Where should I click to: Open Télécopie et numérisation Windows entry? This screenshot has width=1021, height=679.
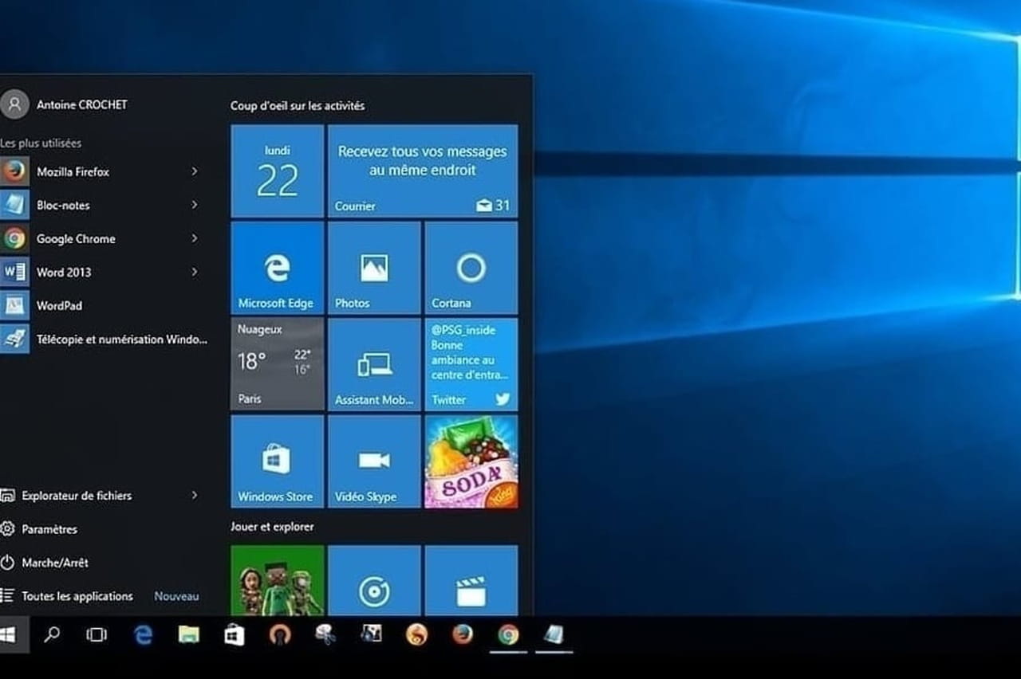click(104, 339)
